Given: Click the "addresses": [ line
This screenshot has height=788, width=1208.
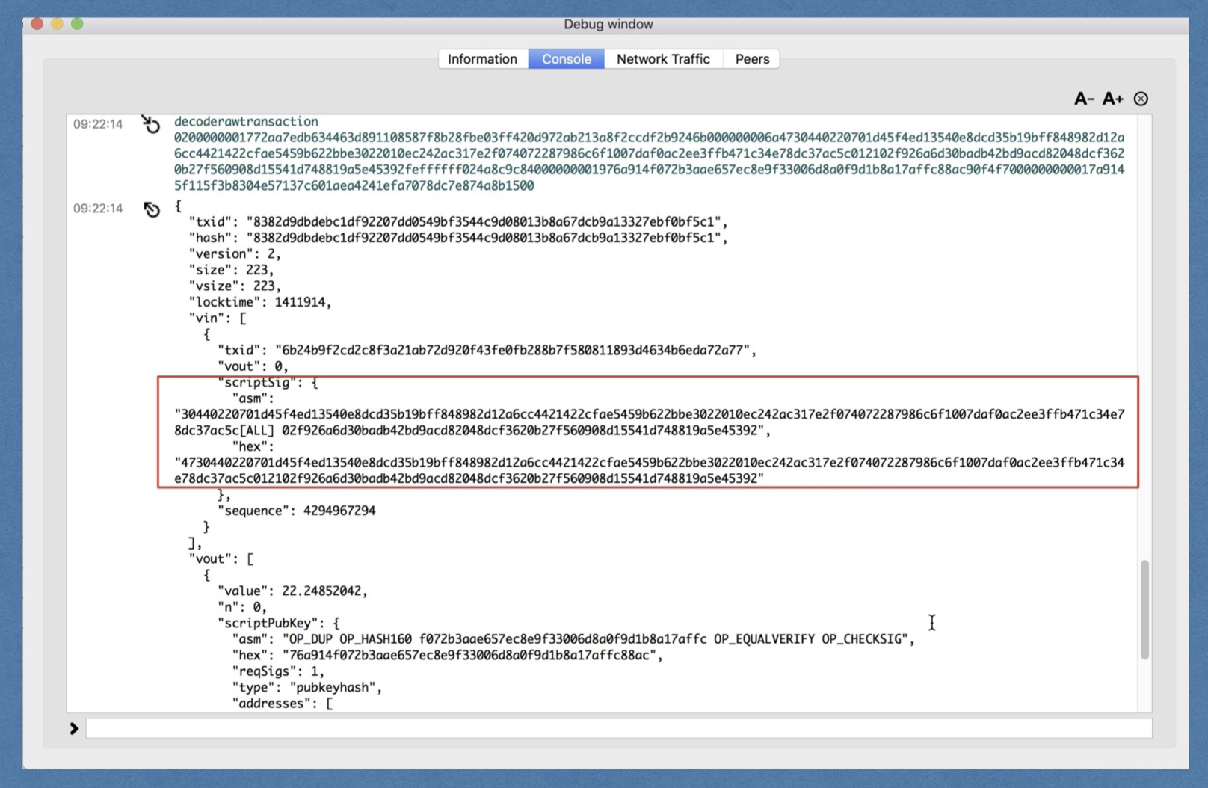Looking at the screenshot, I should [x=282, y=704].
